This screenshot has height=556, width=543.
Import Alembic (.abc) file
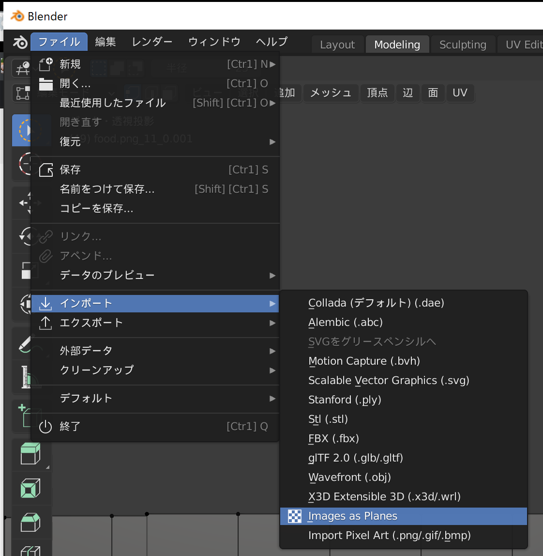(403, 323)
